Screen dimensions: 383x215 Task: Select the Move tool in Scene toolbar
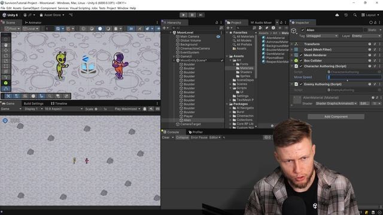(5, 50)
